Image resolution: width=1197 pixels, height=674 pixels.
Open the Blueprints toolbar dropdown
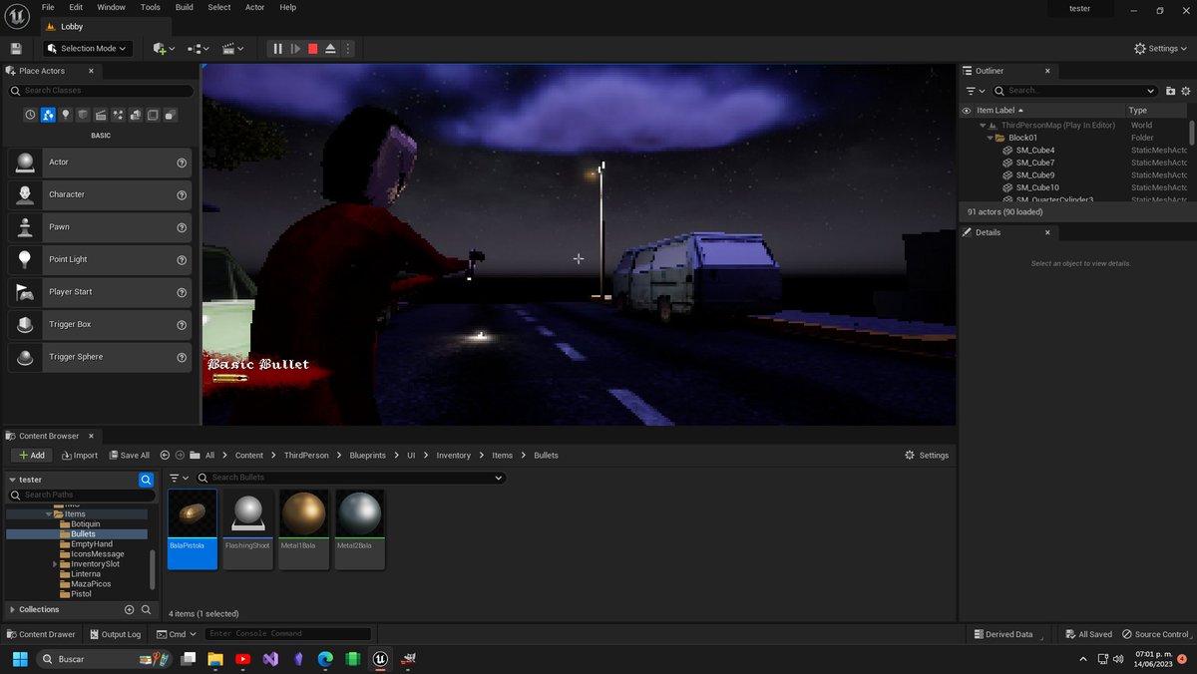198,48
